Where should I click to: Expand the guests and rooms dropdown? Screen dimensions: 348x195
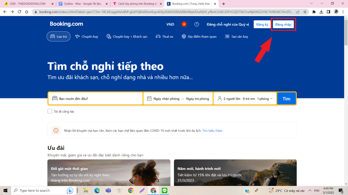coord(245,99)
